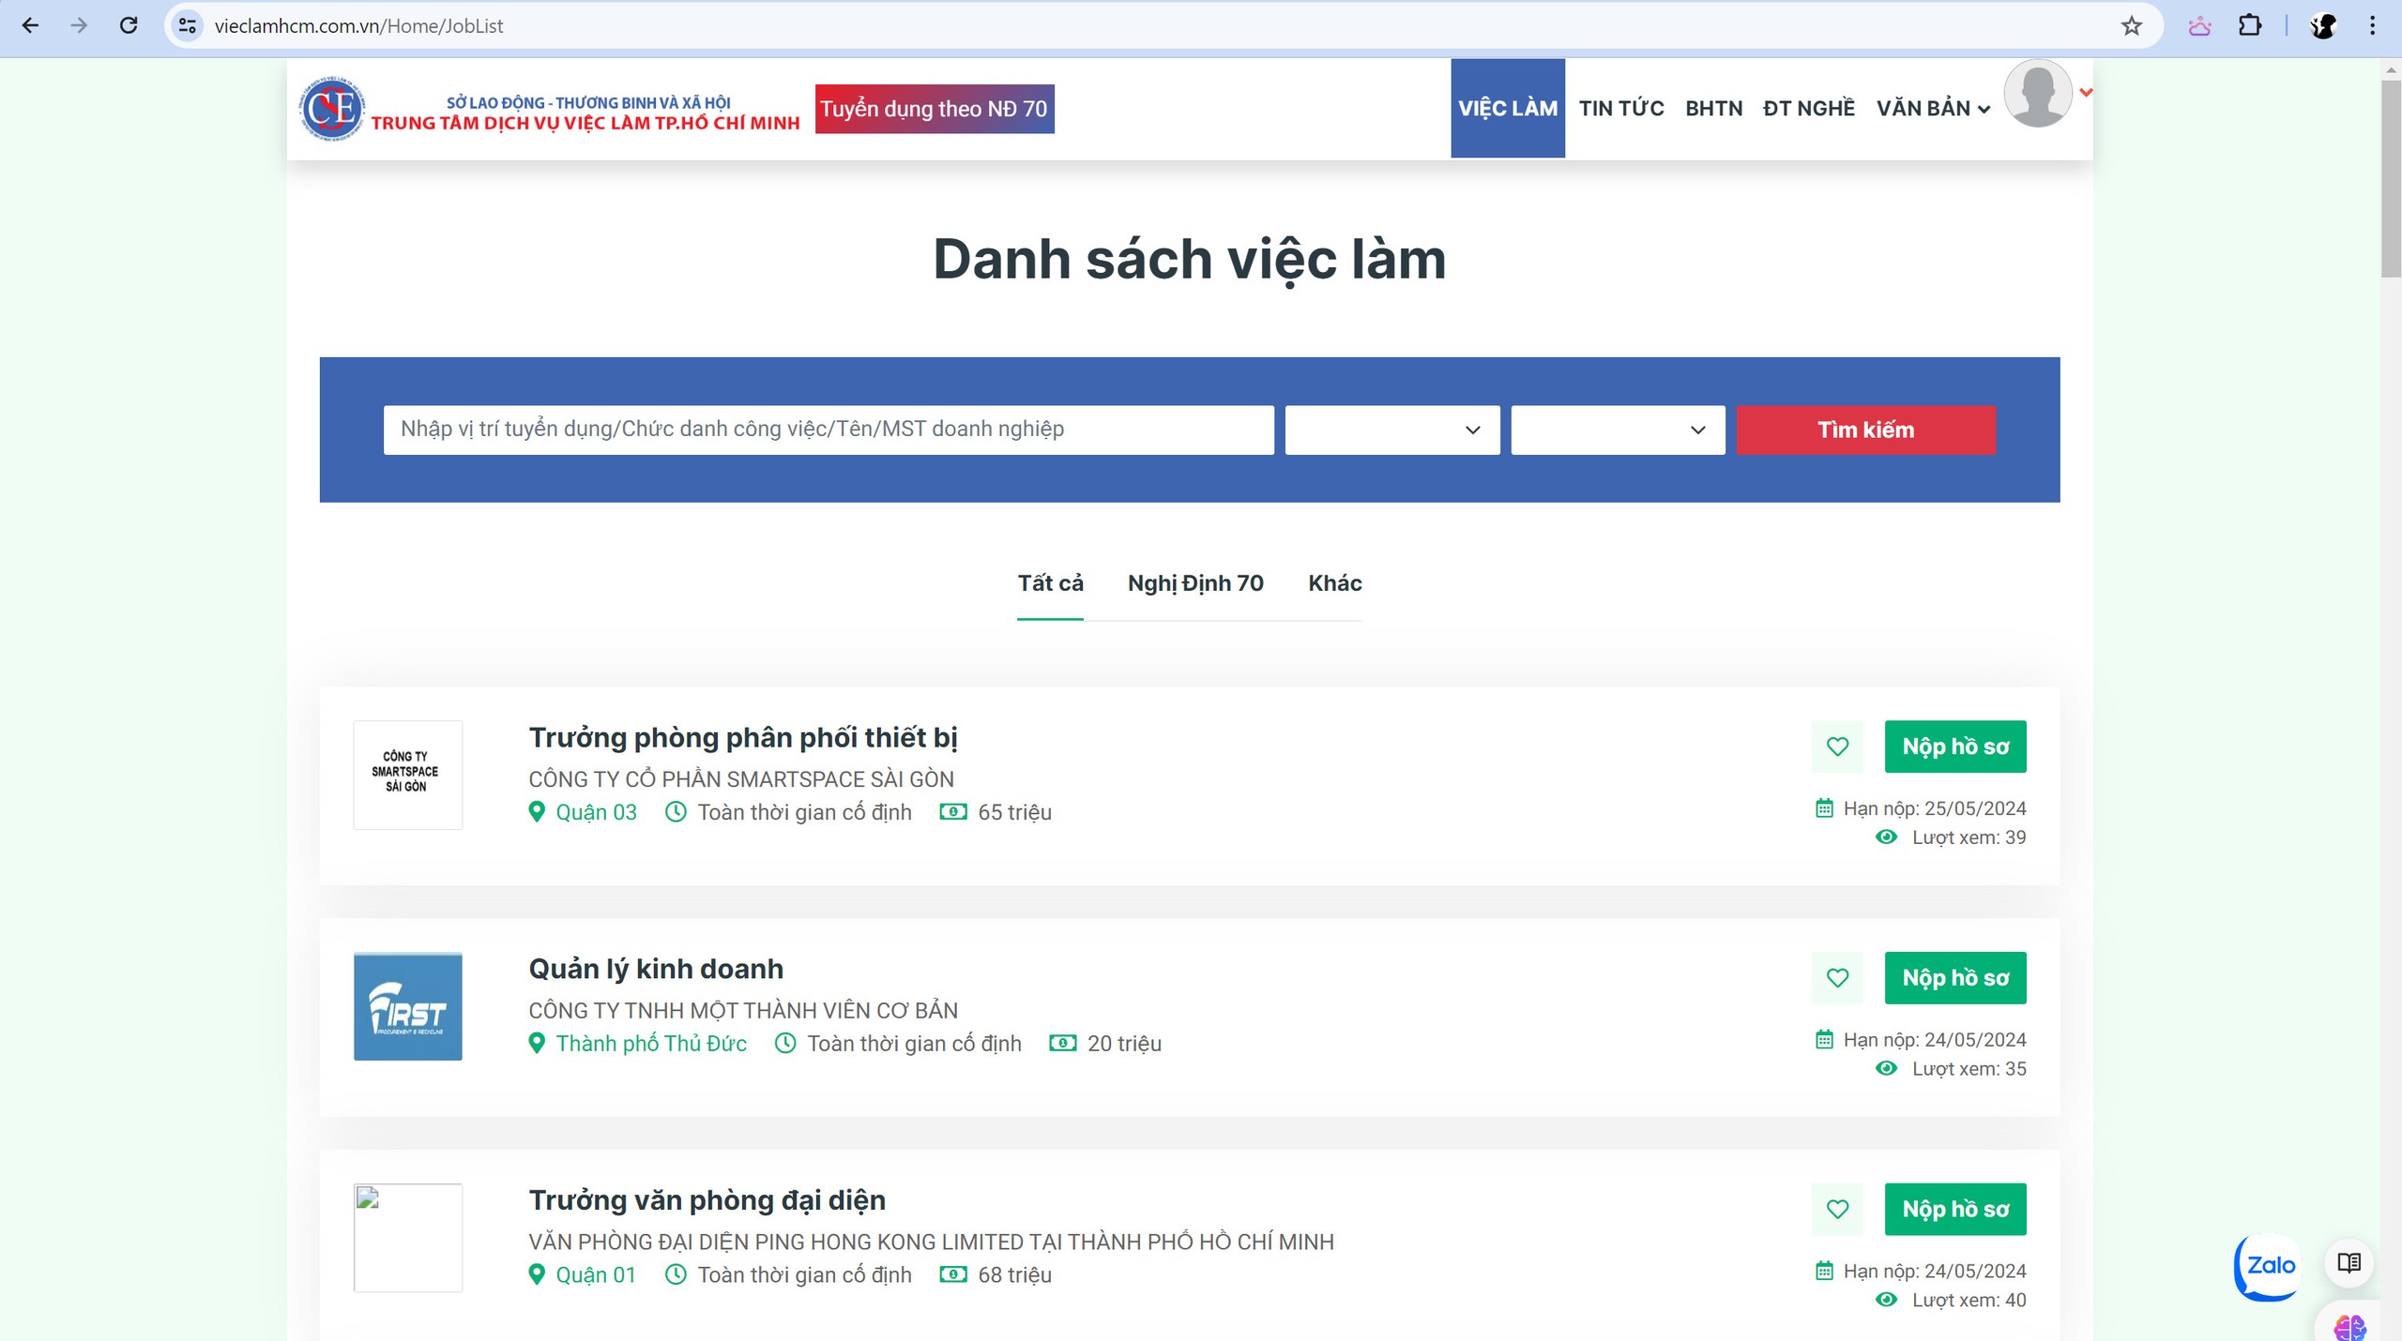The width and height of the screenshot is (2402, 1341).
Task: Click the book reader floating icon
Action: click(x=2349, y=1262)
